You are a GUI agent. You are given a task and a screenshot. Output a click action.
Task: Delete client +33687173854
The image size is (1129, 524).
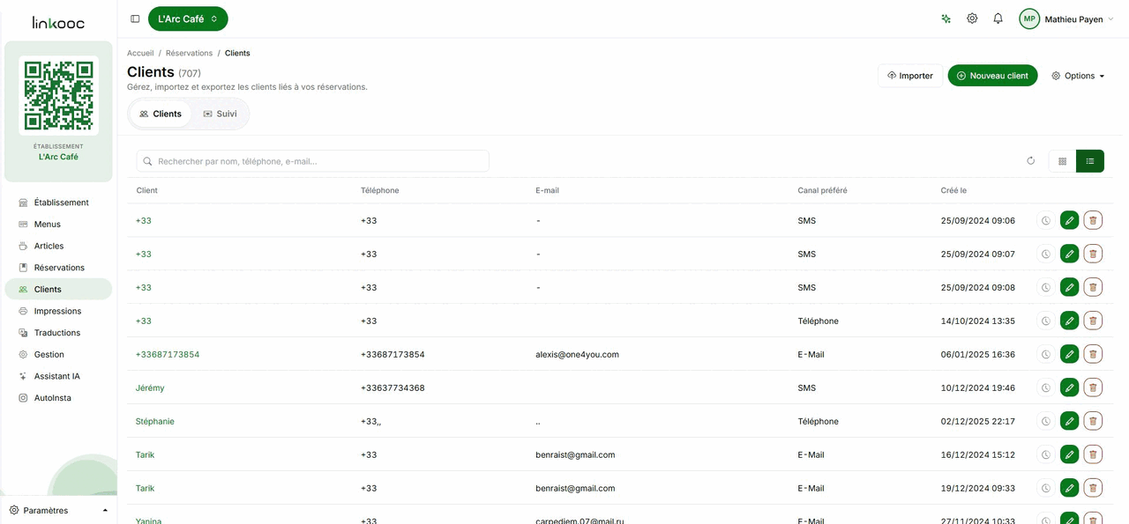(x=1093, y=355)
